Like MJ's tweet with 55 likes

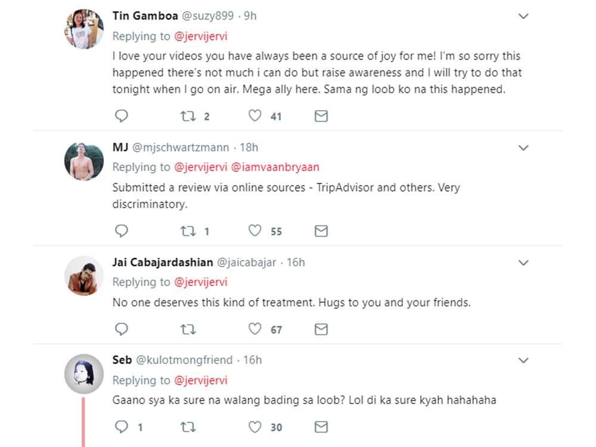(255, 231)
